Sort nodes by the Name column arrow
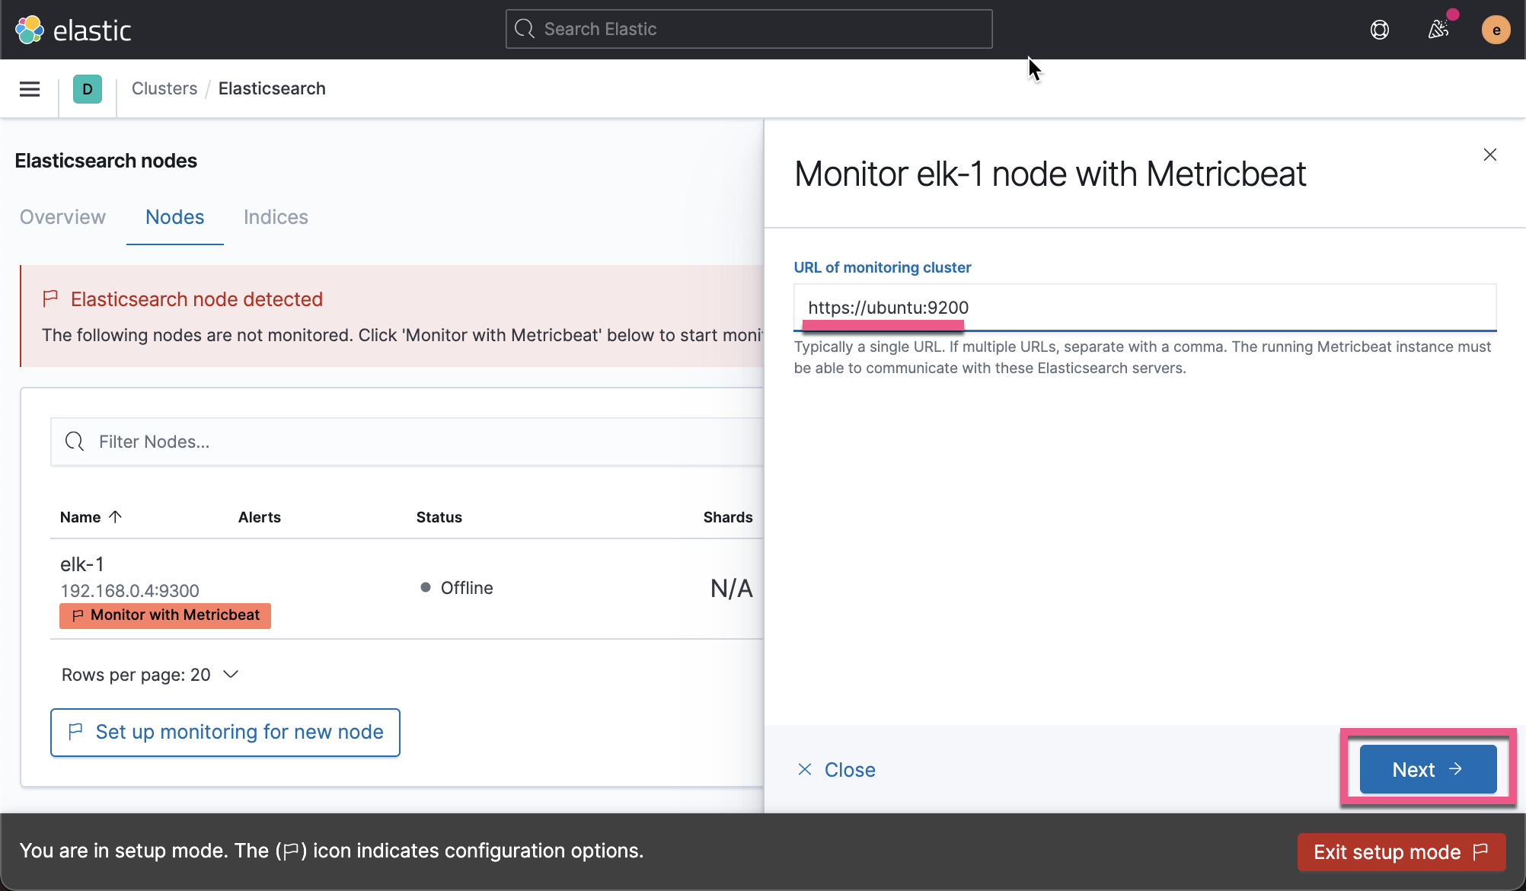The image size is (1526, 891). 116,516
